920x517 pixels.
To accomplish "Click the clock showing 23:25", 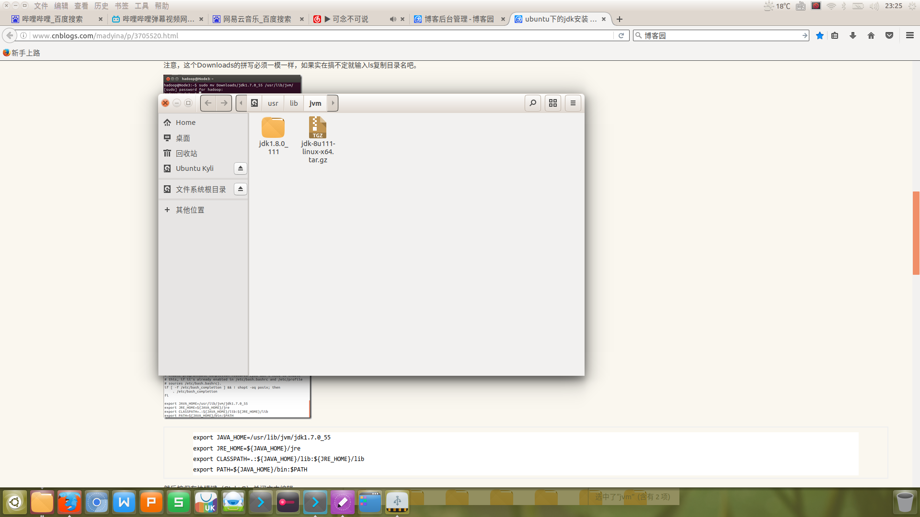I will tap(894, 6).
